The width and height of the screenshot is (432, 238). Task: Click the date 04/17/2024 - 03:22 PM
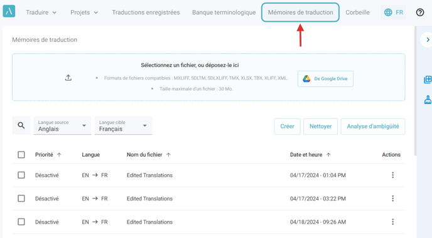[x=318, y=199]
